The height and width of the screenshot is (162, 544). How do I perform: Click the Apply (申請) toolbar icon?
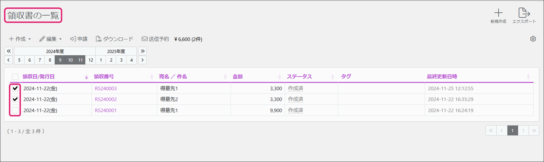coord(73,39)
